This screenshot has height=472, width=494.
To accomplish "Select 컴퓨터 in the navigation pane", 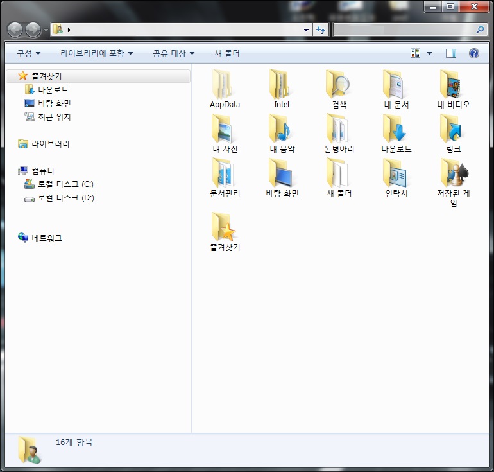I will tap(36, 171).
